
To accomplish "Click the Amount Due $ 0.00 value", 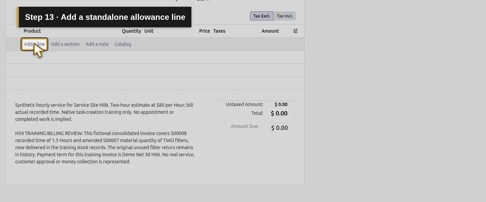I will pos(279,128).
